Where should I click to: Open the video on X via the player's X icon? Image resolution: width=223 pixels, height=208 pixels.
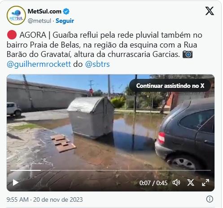click(x=191, y=182)
